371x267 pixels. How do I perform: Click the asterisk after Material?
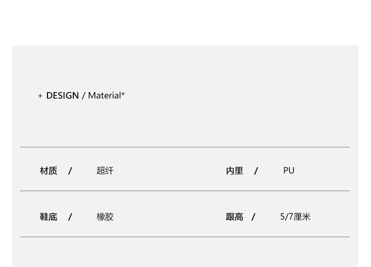(123, 94)
